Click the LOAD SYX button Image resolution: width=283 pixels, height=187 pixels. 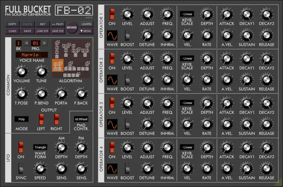[42, 31]
